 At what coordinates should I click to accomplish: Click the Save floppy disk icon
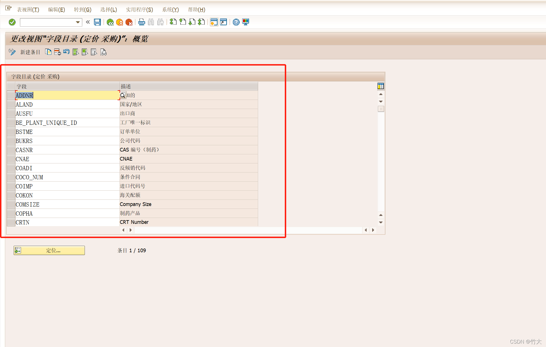point(97,22)
